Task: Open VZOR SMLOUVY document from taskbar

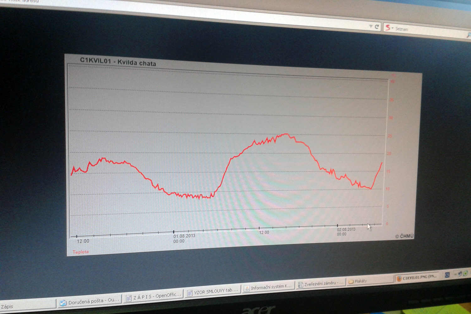Action: pyautogui.click(x=213, y=291)
